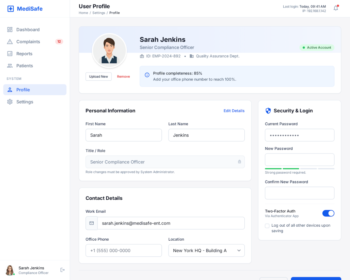
Task: Remove the profile photo
Action: [x=123, y=77]
